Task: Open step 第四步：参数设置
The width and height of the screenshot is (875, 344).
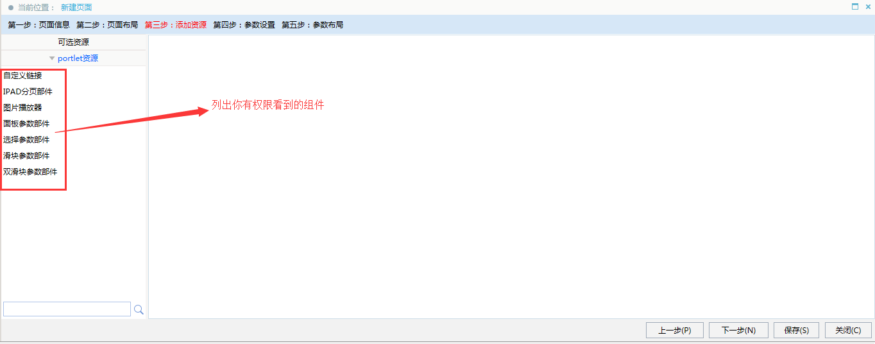Action: pyautogui.click(x=244, y=25)
